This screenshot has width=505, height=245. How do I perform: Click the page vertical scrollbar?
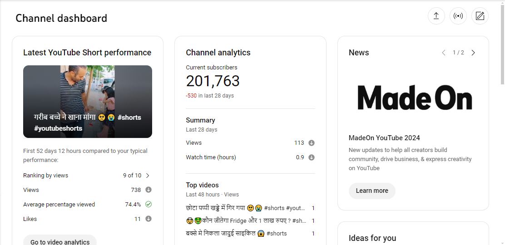502,45
